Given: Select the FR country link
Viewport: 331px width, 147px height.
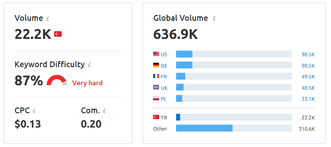Looking at the screenshot, I should coord(164,77).
